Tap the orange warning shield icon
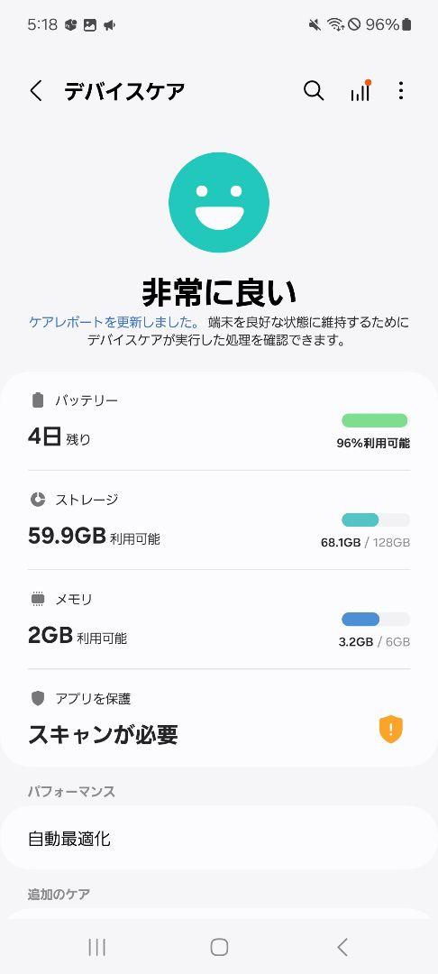Viewport: 438px width, 974px height. coord(391,730)
